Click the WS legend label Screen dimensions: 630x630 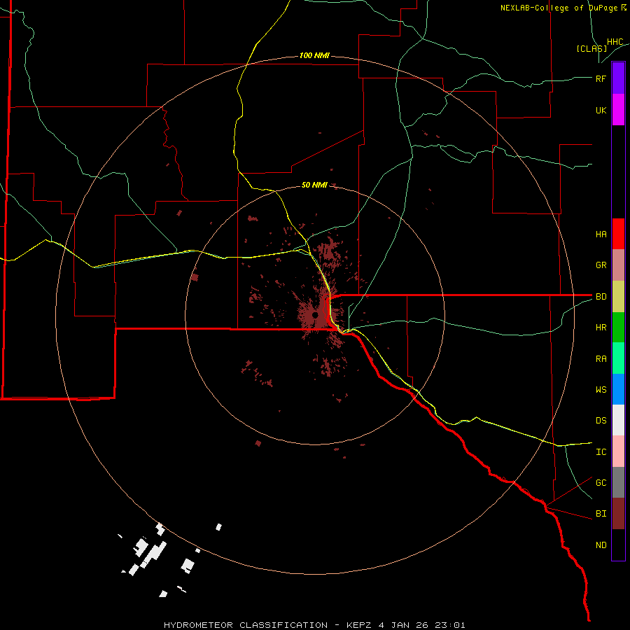tap(601, 389)
